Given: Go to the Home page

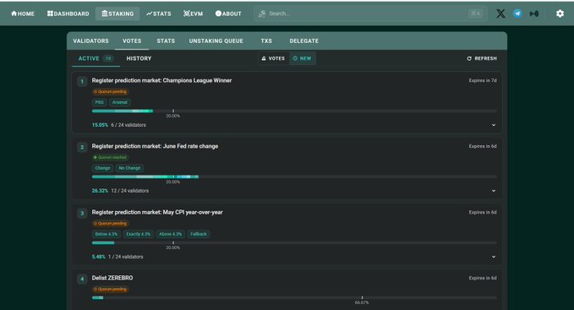Looking at the screenshot, I should pos(23,14).
